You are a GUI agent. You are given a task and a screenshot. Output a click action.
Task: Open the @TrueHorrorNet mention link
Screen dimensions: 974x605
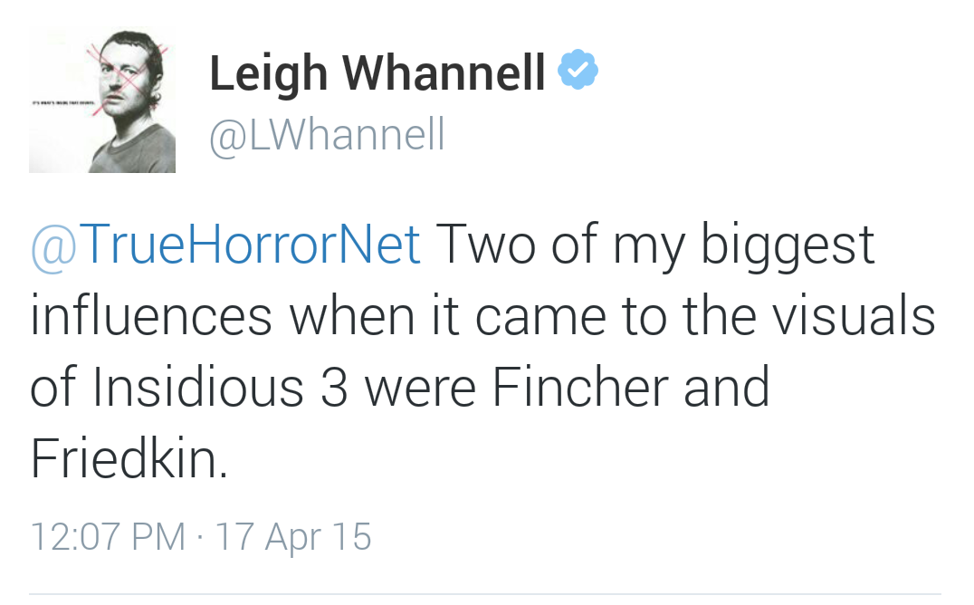tap(225, 244)
